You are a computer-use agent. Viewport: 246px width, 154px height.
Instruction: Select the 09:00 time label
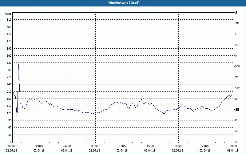[94, 146]
